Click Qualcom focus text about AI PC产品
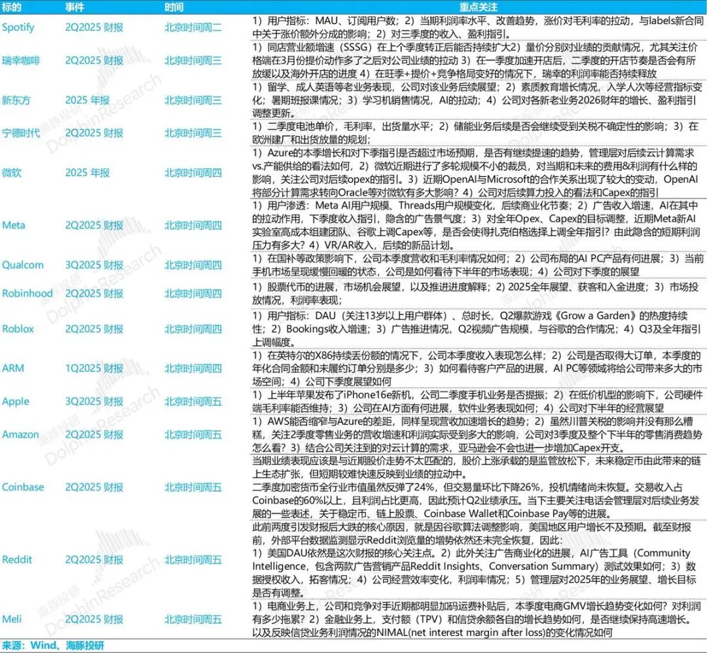The image size is (707, 653). [478, 265]
